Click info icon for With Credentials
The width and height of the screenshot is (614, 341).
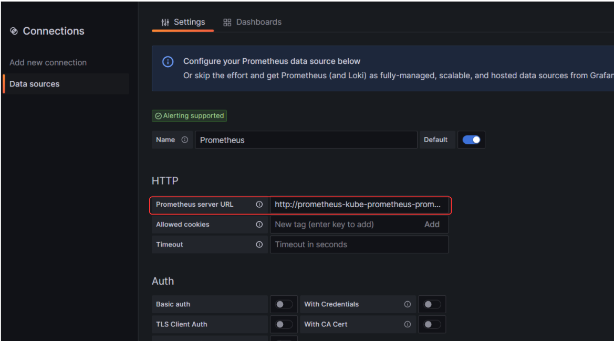(x=408, y=304)
